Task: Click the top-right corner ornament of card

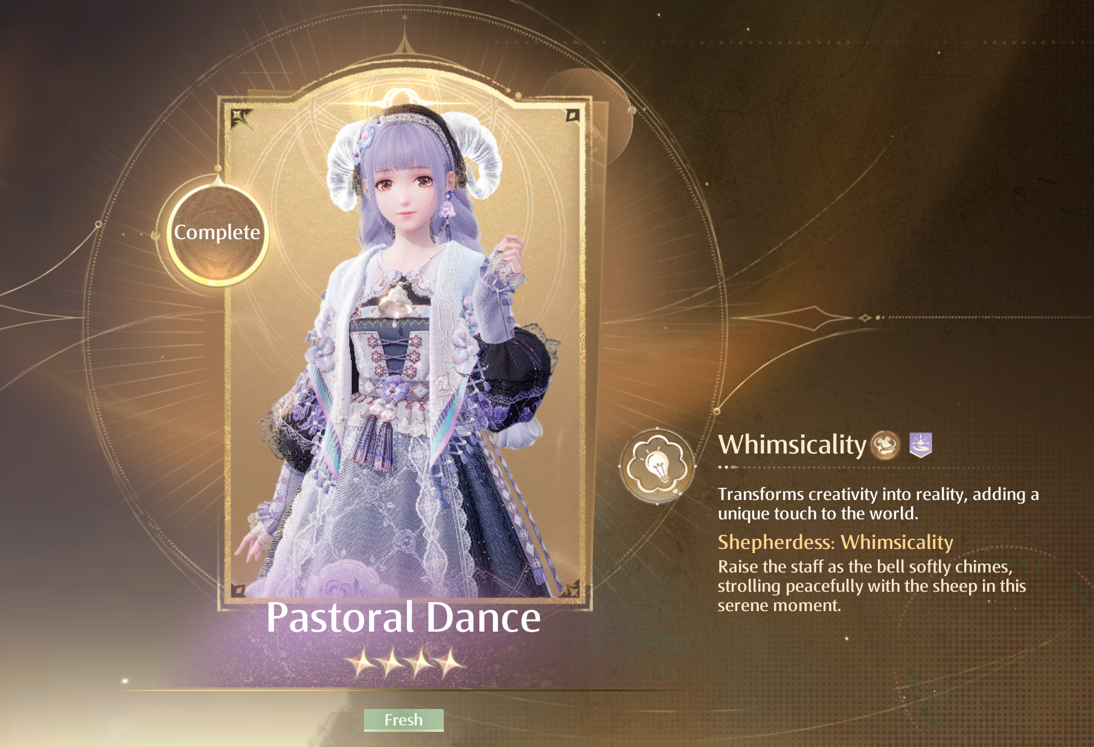Action: [x=572, y=115]
